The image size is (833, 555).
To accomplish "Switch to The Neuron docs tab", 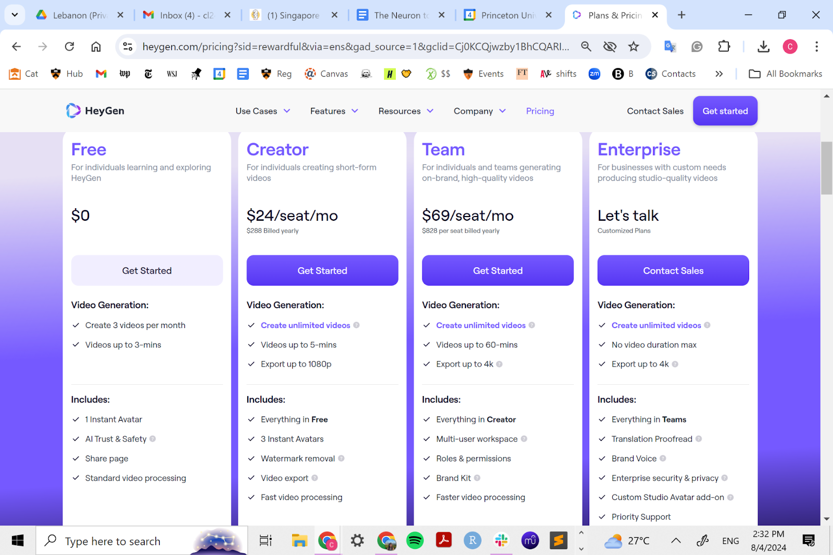I will (x=400, y=15).
